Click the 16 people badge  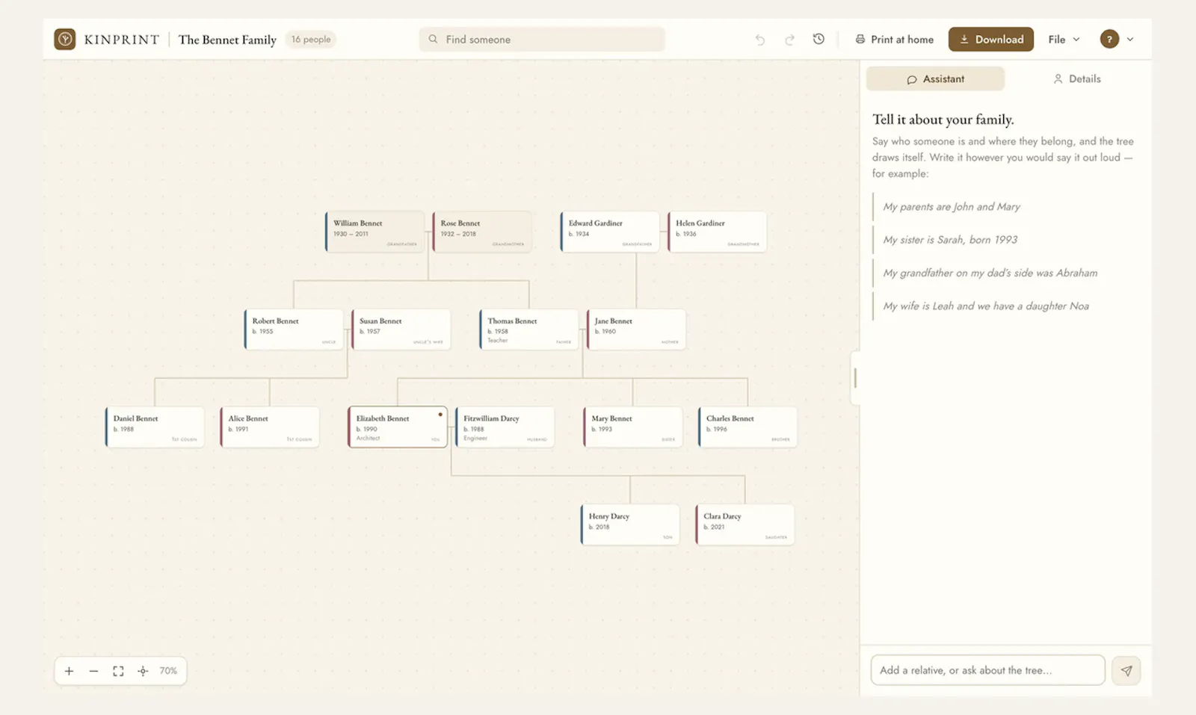[311, 39]
